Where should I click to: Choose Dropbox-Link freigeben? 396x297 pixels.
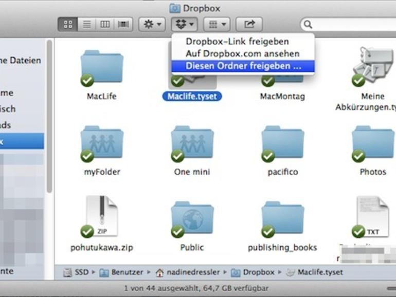coord(243,42)
